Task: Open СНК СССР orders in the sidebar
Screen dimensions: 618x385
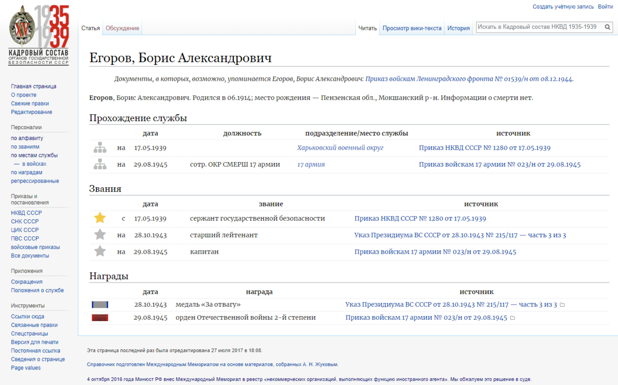Action: [25, 221]
